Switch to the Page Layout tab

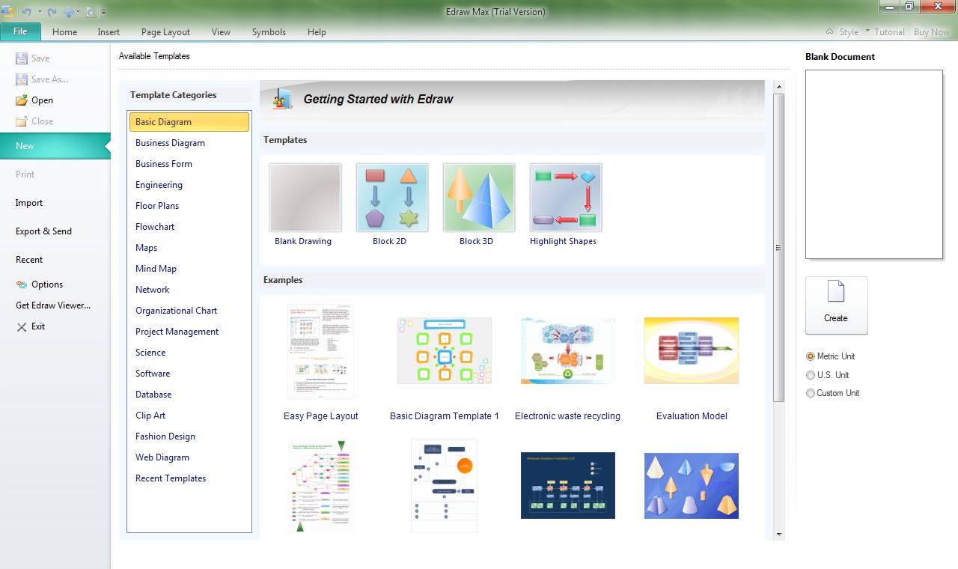165,32
